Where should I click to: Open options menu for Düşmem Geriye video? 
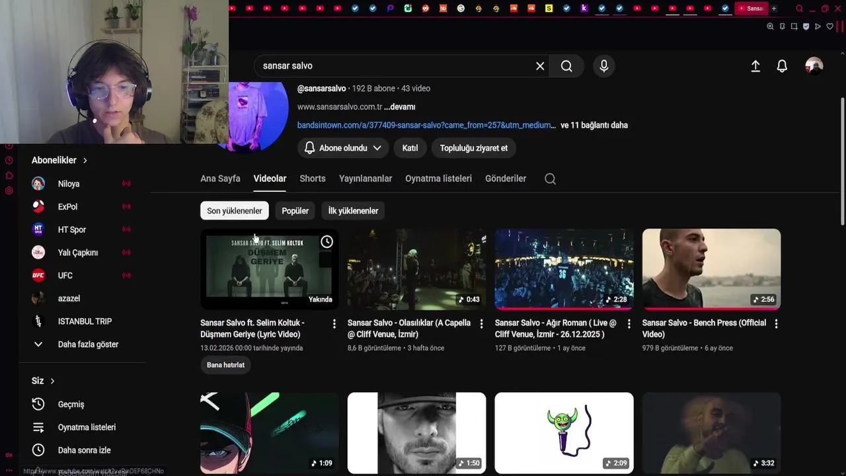[334, 324]
